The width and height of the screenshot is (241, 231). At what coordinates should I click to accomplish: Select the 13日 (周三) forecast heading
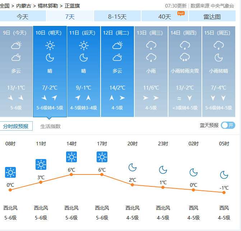(x=150, y=33)
